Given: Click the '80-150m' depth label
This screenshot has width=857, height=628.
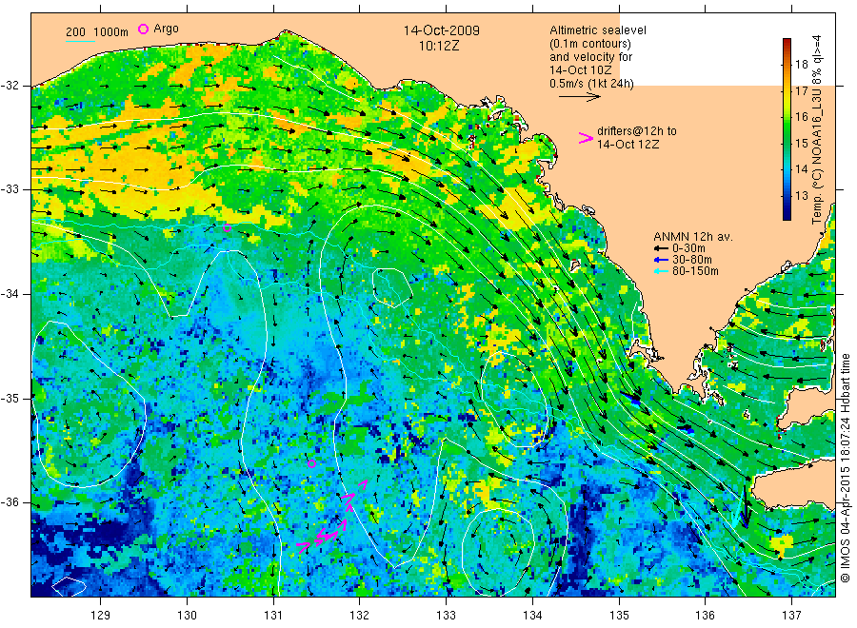Looking at the screenshot, I should coord(695,271).
